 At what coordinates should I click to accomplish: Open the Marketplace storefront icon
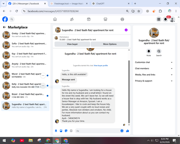pos(105,19)
